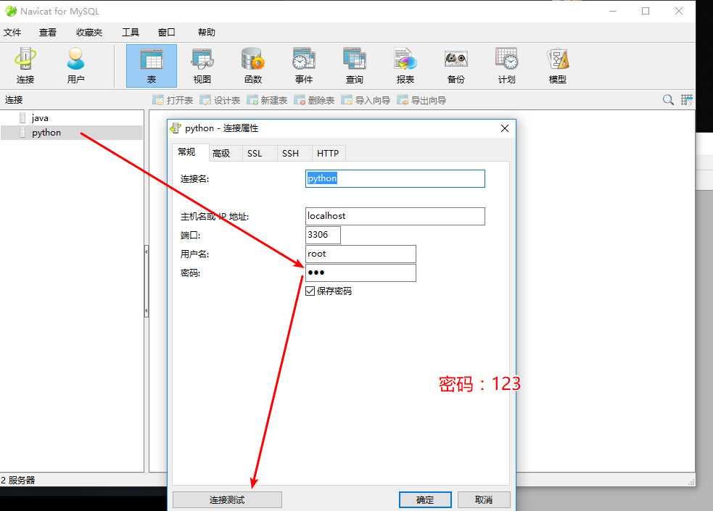The height and width of the screenshot is (511, 713).
Task: Close the python 连接属性 dialog
Action: pyautogui.click(x=505, y=128)
